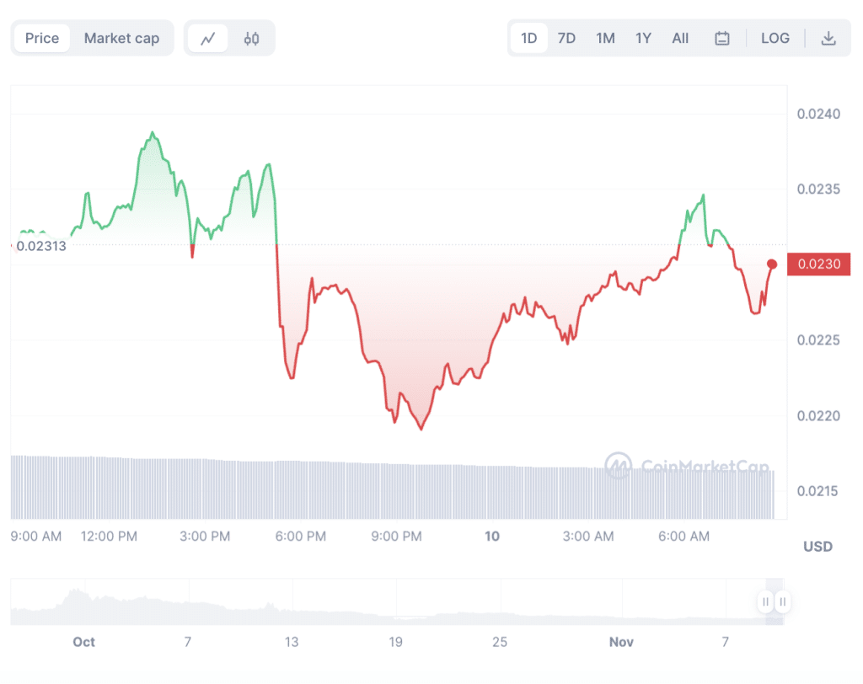Viewport: 863px width, 684px height.
Task: Toggle the LOG scale
Action: (x=775, y=38)
